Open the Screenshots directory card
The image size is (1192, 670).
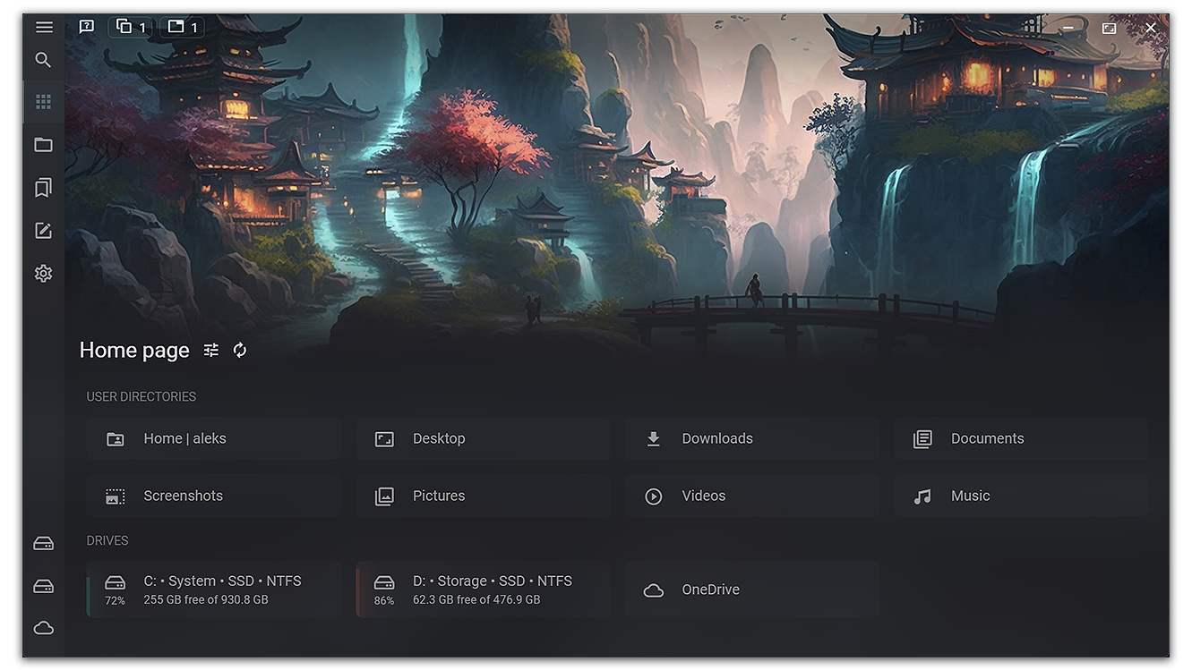coord(213,496)
